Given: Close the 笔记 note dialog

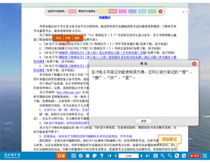Looking at the screenshot, I should pyautogui.click(x=194, y=64).
